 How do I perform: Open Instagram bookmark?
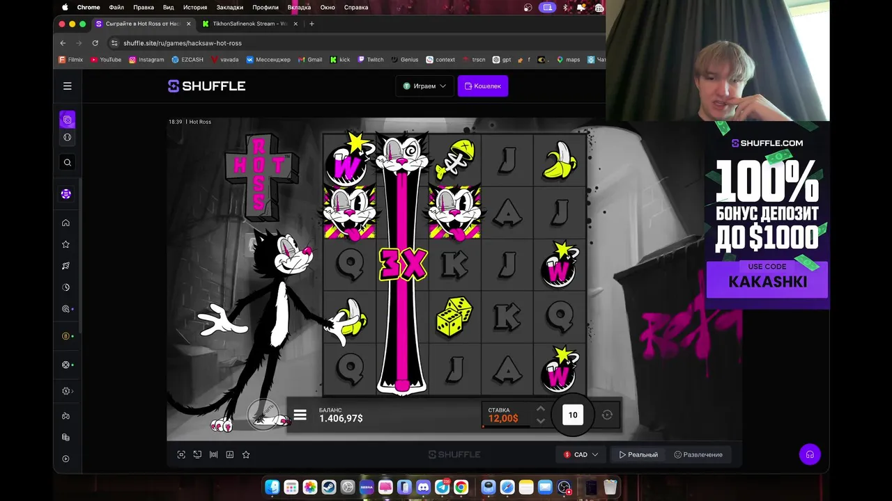146,60
